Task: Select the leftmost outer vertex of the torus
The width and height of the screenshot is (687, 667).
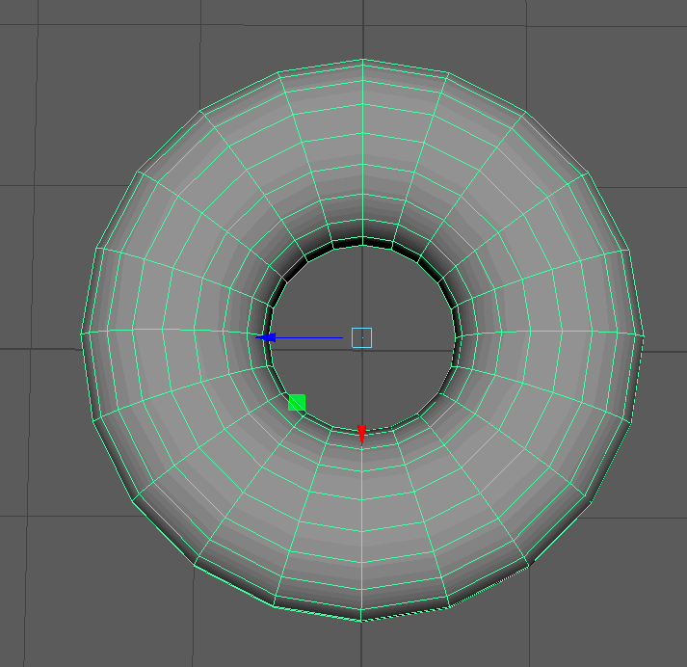Action: [81, 334]
